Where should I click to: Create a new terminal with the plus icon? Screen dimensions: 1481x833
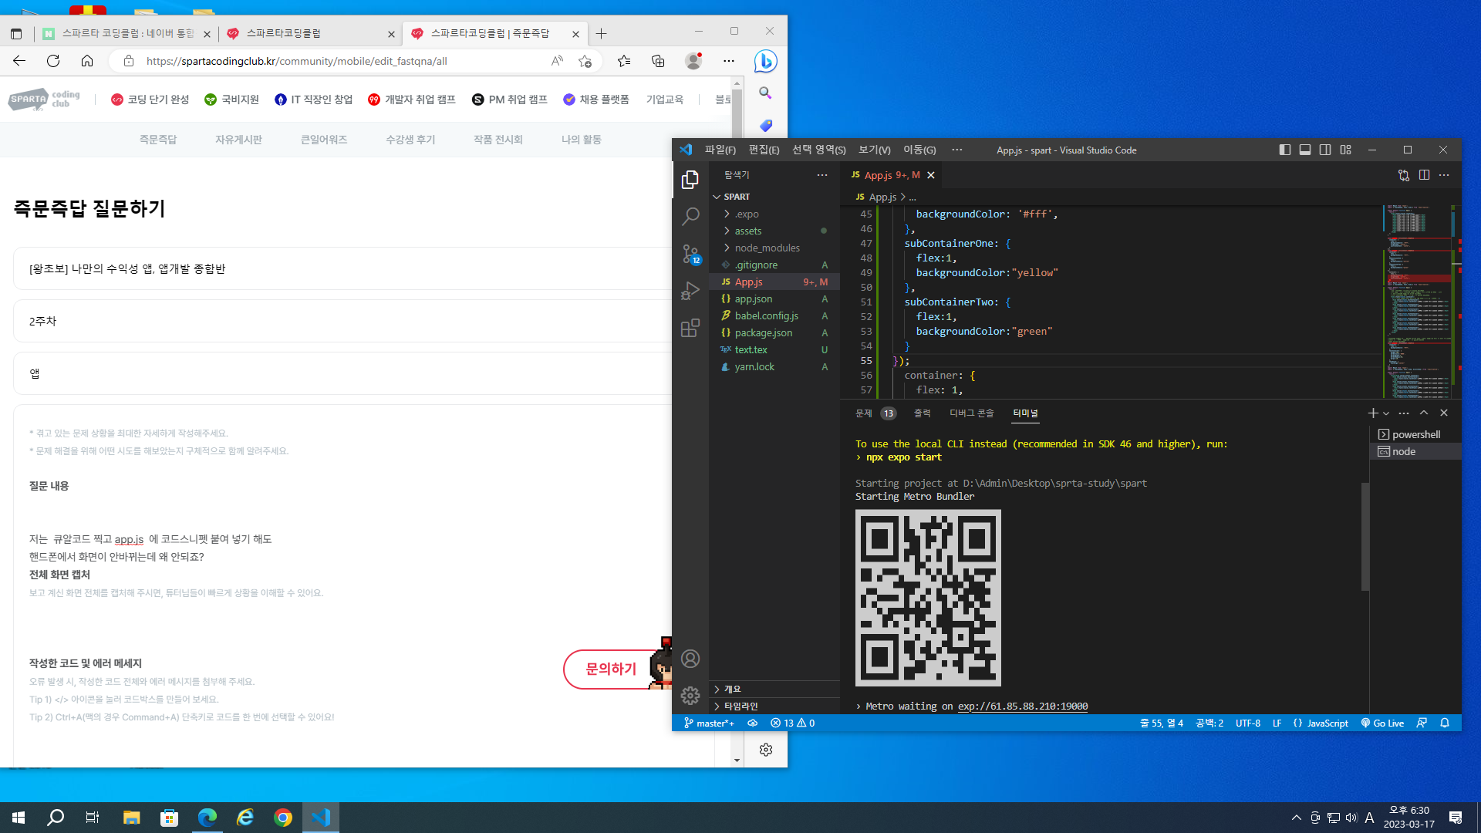pyautogui.click(x=1373, y=413)
